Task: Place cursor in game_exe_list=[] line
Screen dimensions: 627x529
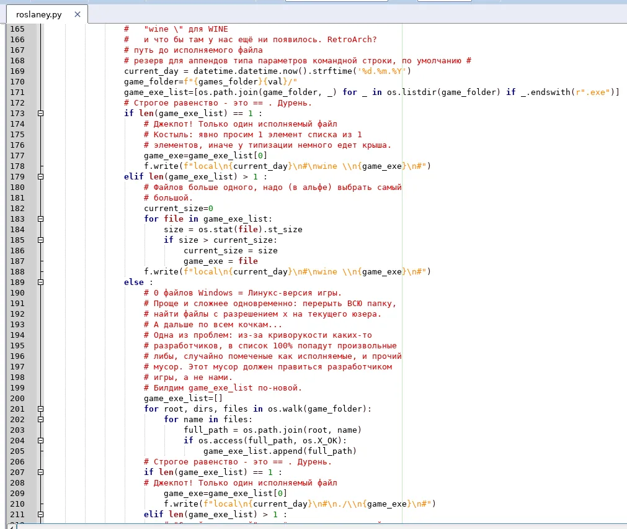Action: (x=183, y=399)
